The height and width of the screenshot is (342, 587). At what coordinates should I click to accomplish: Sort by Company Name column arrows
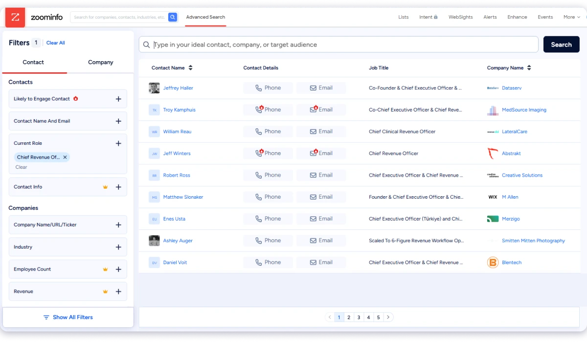point(529,68)
